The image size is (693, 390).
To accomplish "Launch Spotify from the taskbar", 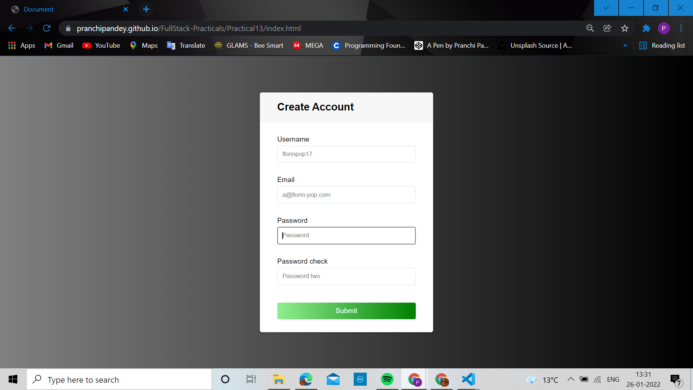I will point(387,379).
